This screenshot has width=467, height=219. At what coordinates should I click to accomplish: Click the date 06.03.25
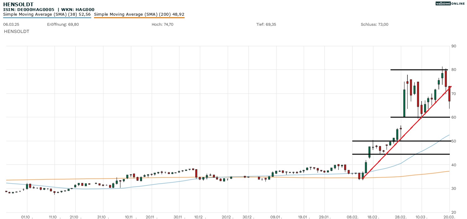click(x=11, y=24)
